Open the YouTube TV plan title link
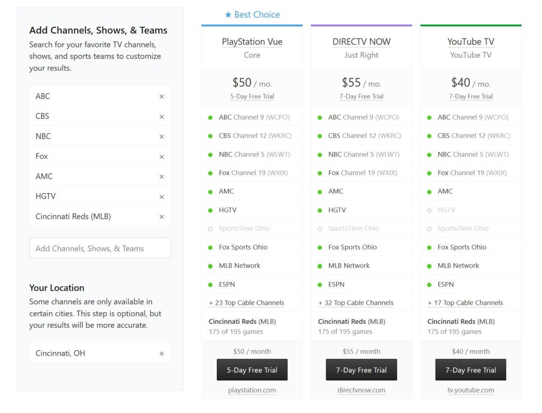 click(471, 42)
